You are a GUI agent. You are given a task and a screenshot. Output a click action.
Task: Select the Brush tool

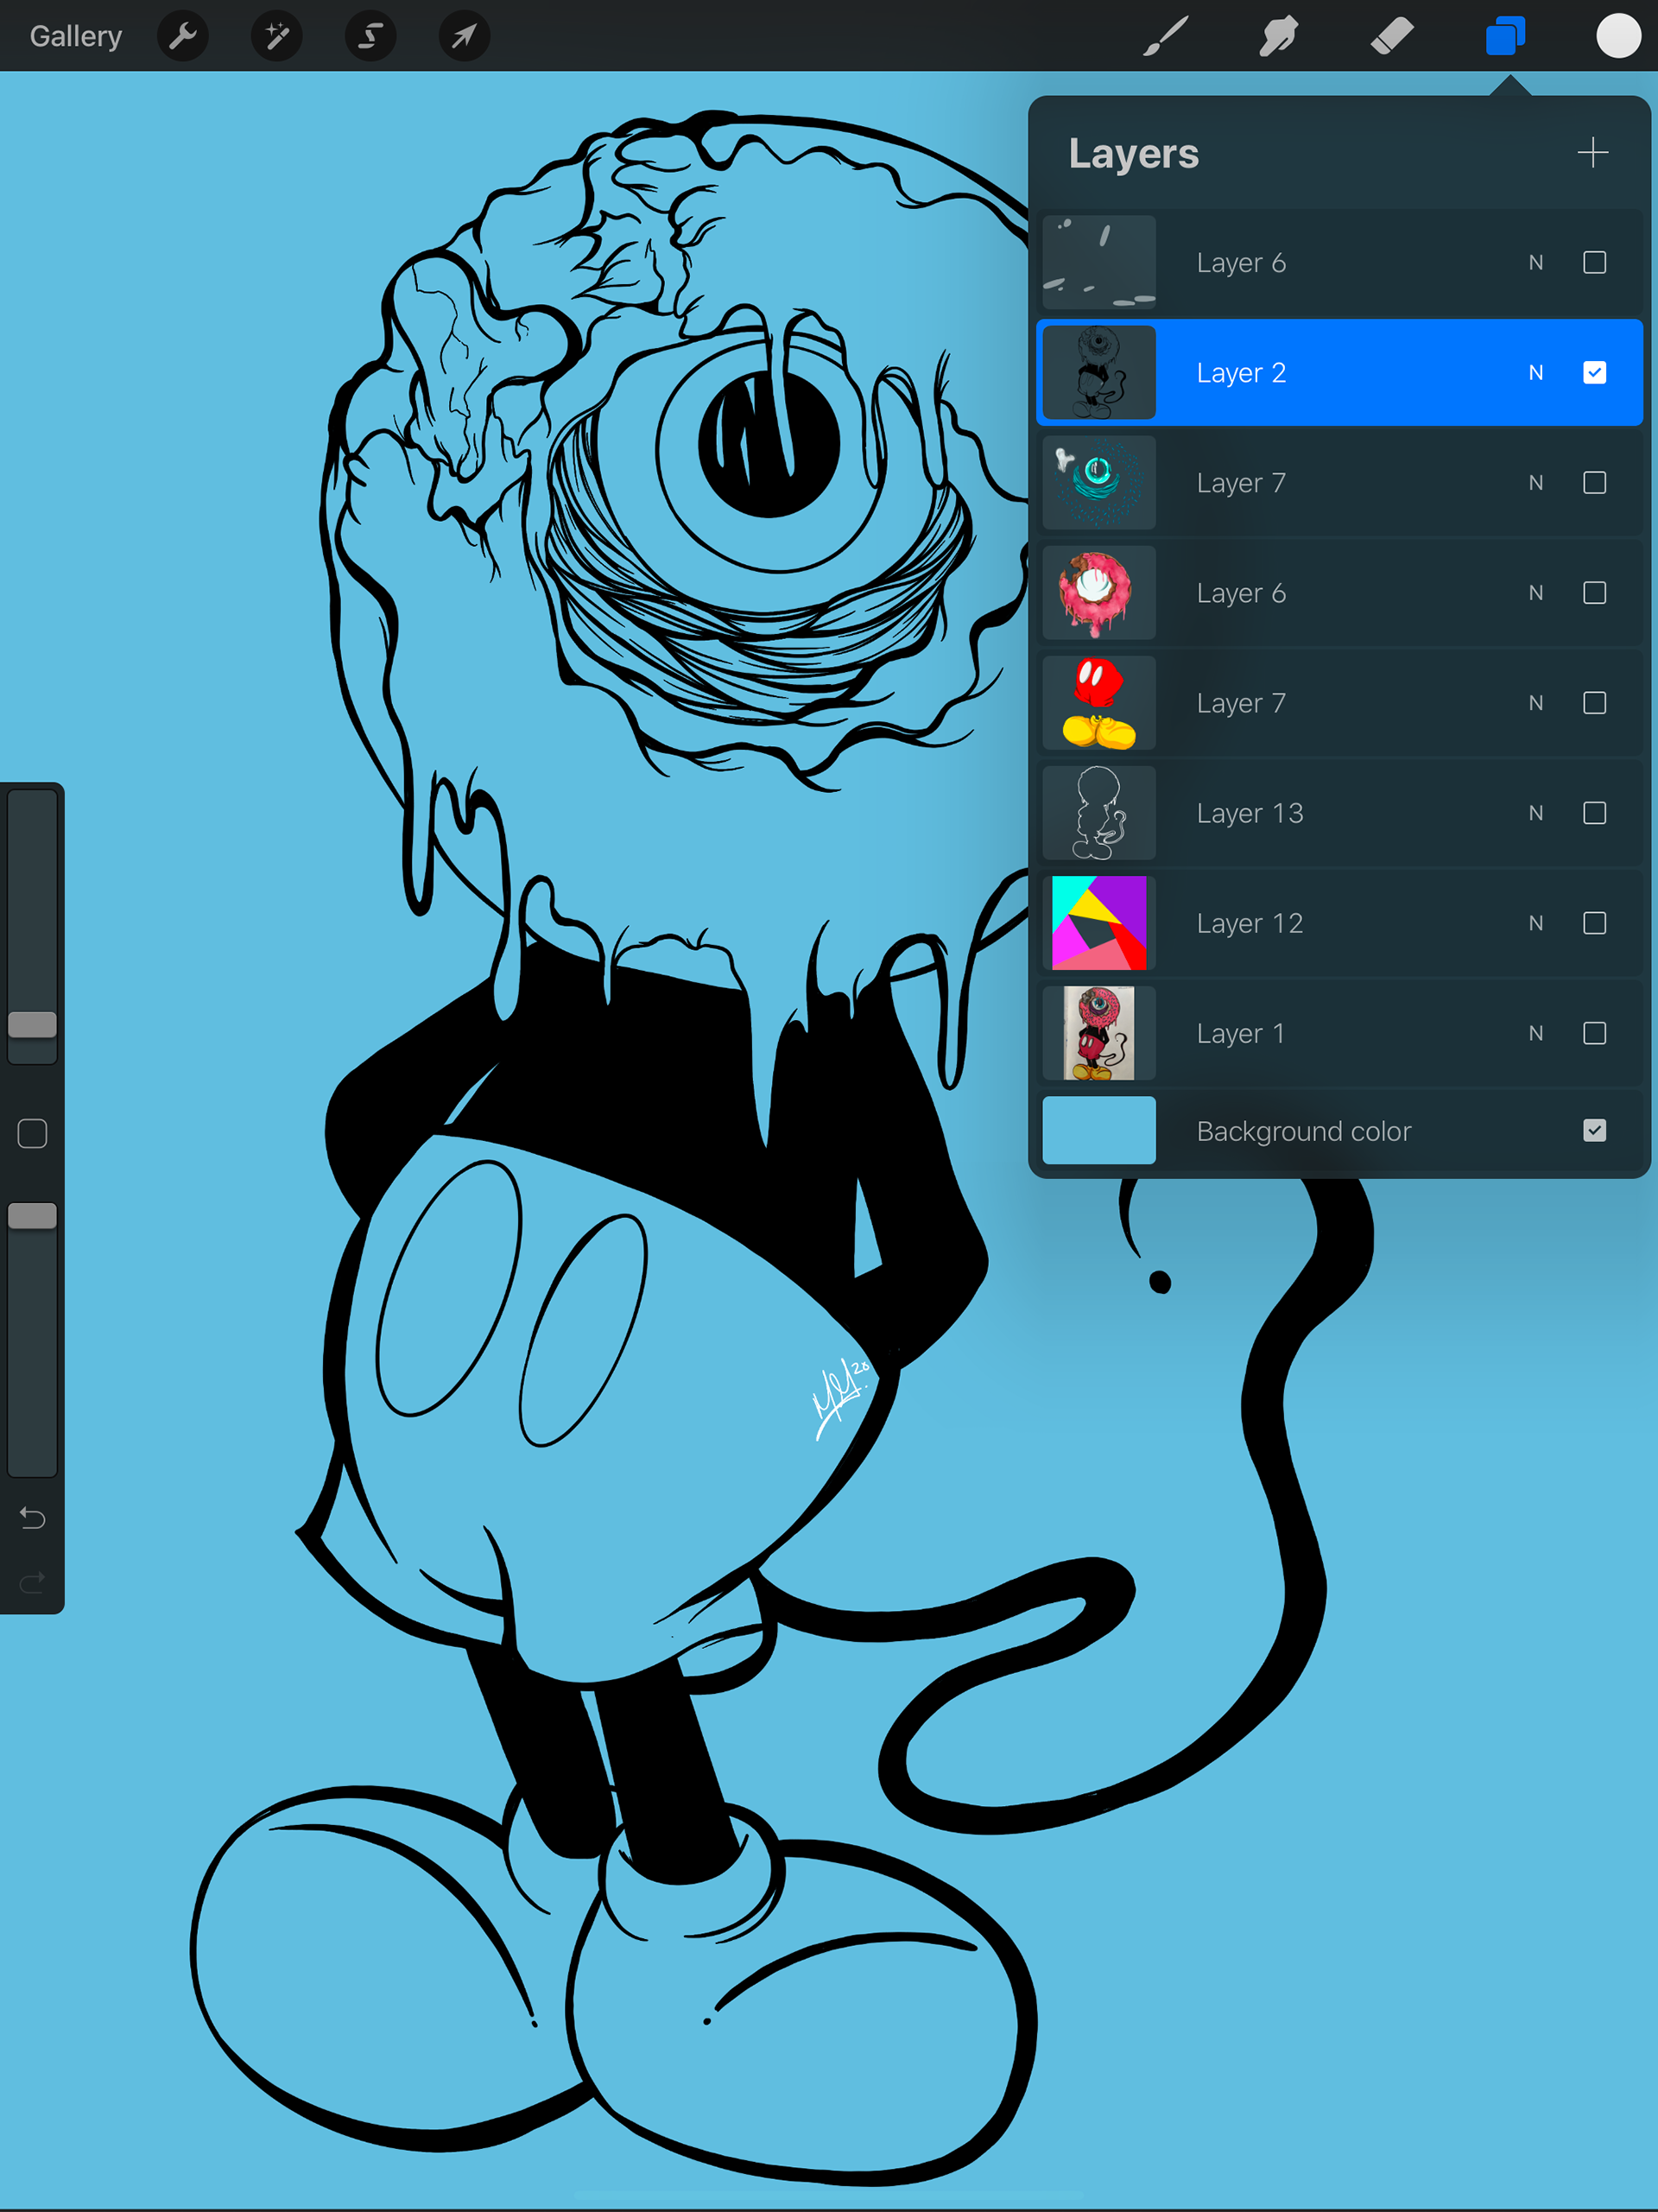click(1166, 37)
